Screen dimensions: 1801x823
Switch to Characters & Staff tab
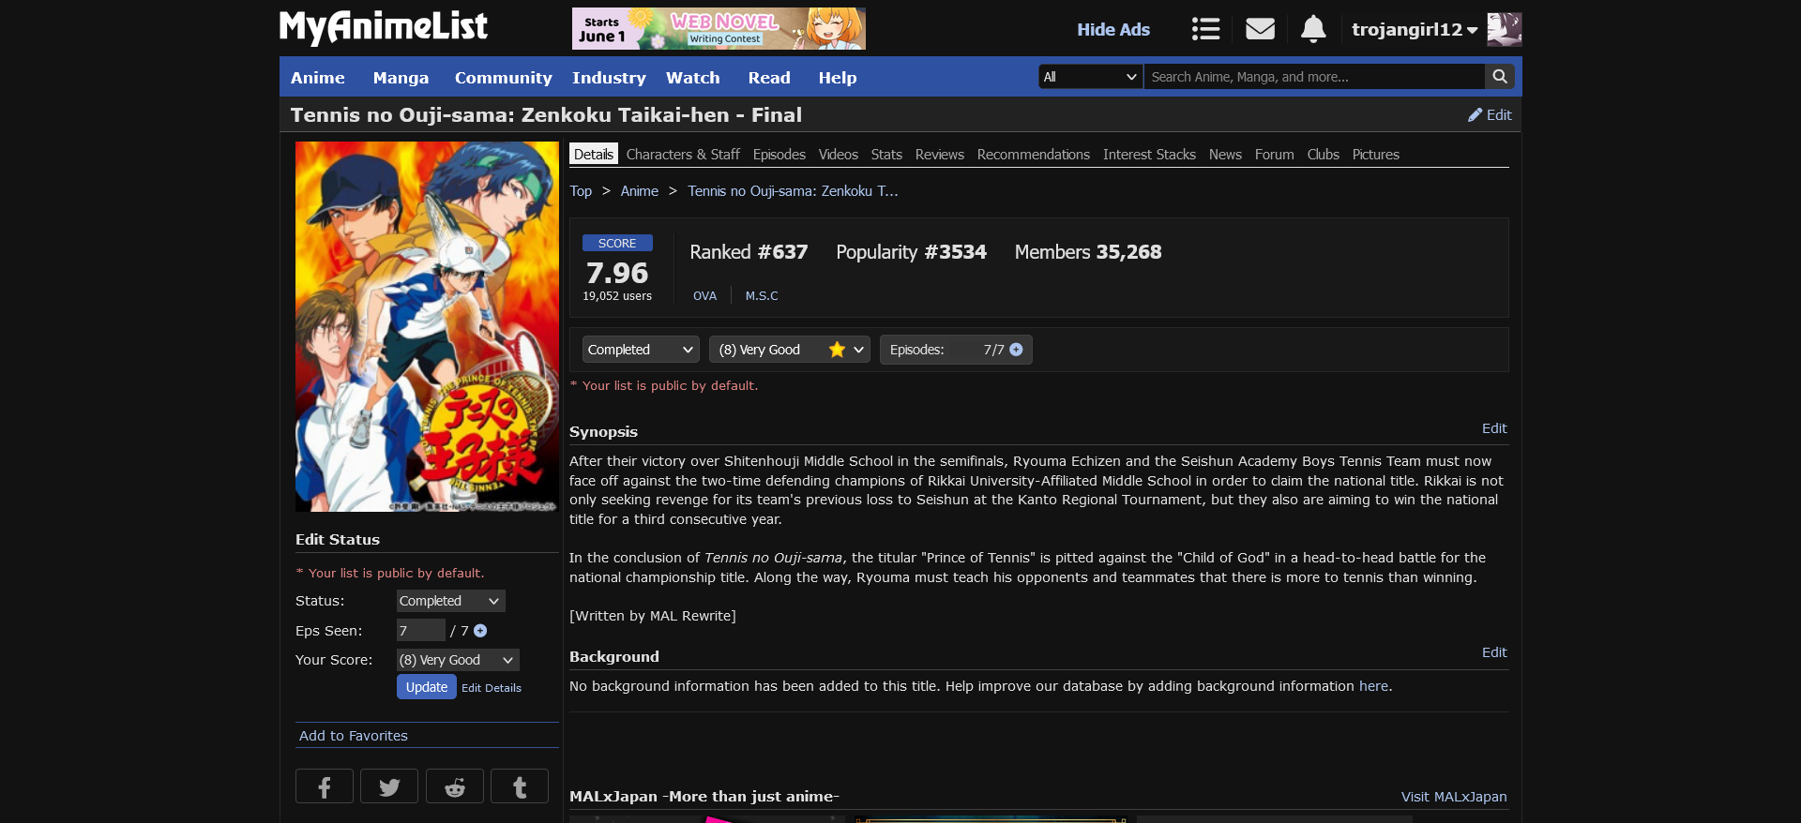tap(683, 155)
